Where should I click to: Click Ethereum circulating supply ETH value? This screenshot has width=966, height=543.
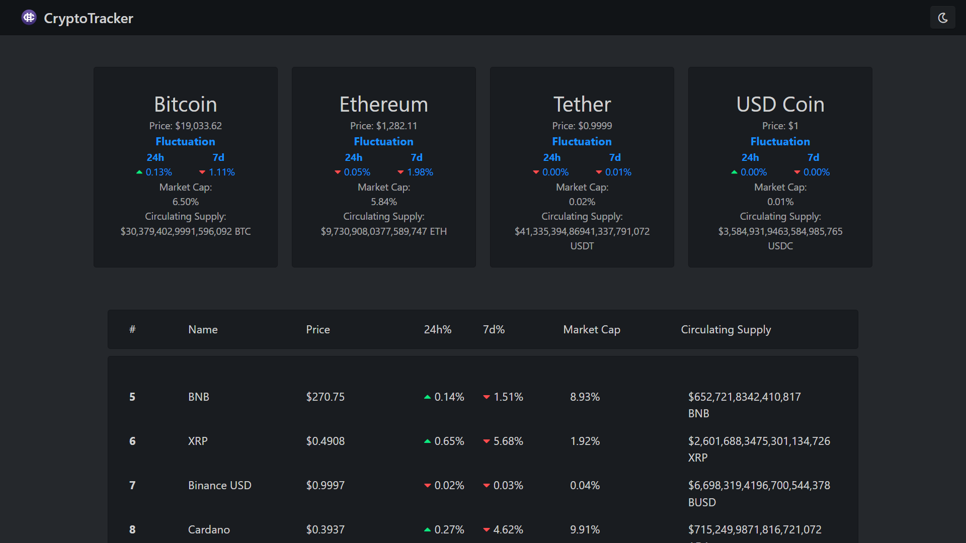pos(384,231)
